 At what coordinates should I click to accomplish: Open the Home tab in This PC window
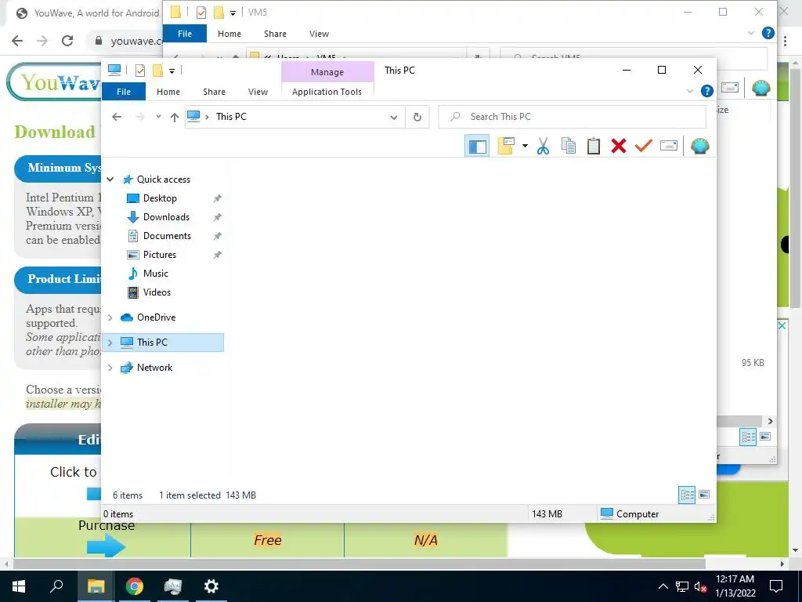(x=168, y=92)
